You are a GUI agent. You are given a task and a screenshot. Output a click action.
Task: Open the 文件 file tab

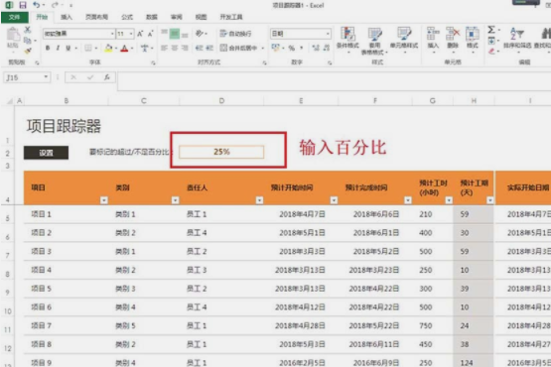coord(14,17)
